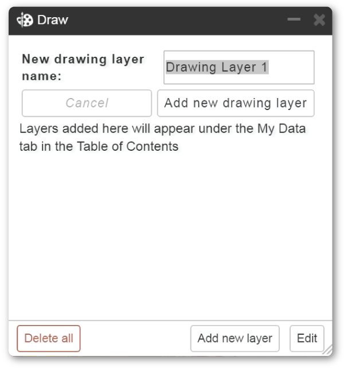Click the "Draw" title text
Image resolution: width=344 pixels, height=368 pixels.
coord(53,20)
